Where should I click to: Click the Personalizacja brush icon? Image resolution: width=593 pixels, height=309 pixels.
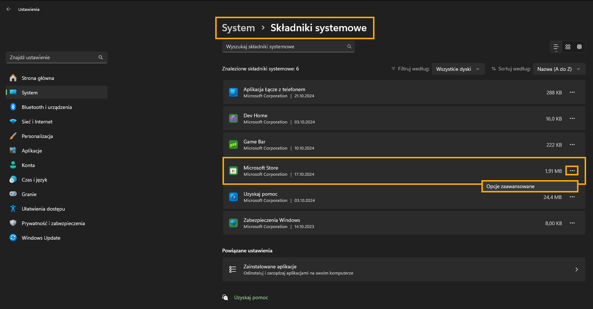(13, 136)
